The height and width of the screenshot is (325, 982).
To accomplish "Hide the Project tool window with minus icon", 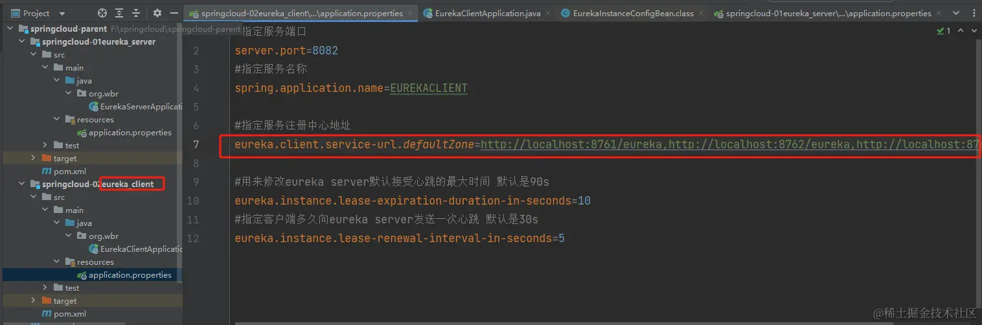I will click(174, 13).
